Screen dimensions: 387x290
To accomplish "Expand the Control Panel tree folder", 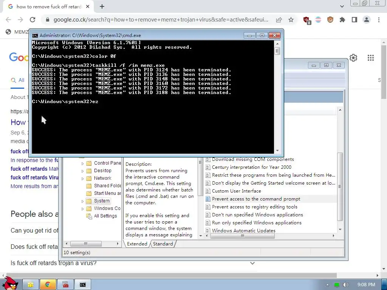I will 83,164.
